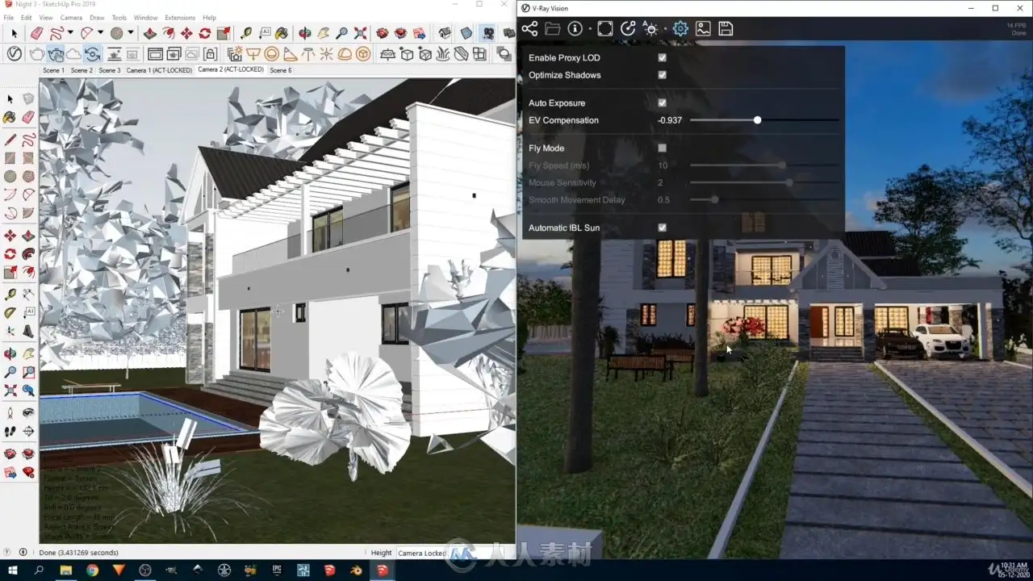Select the Follow Me tool
This screenshot has width=1033, height=581.
(x=28, y=253)
